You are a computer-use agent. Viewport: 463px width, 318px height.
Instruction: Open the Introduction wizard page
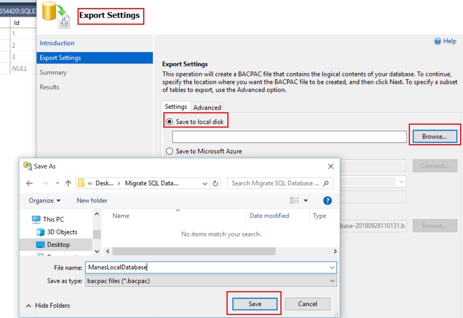[57, 43]
